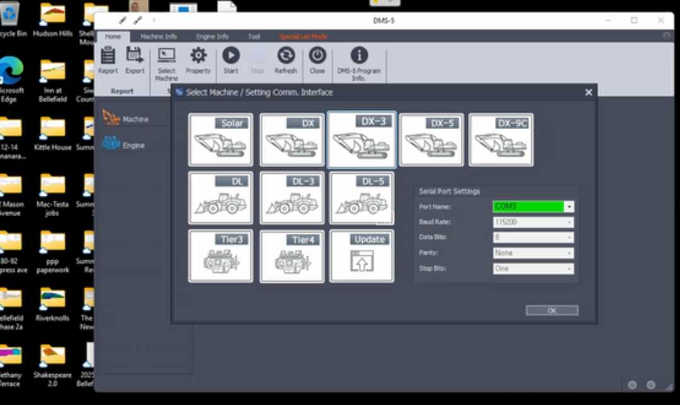Click the Update software icon
The width and height of the screenshot is (680, 405).
click(362, 256)
